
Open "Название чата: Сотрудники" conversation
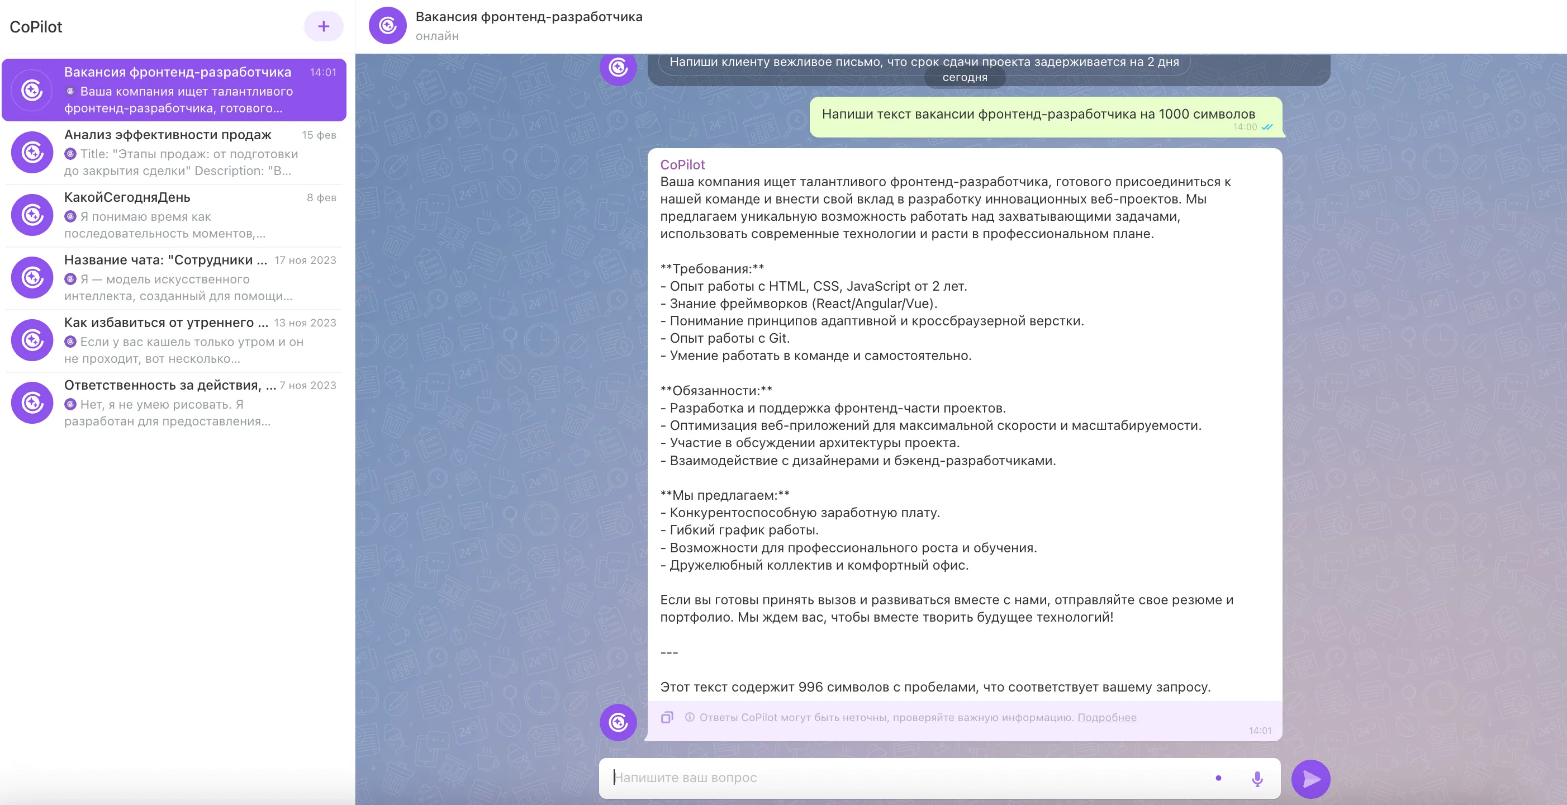(x=174, y=277)
